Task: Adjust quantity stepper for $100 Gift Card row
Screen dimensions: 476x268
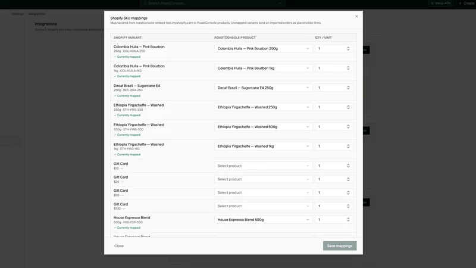Action: (x=348, y=206)
